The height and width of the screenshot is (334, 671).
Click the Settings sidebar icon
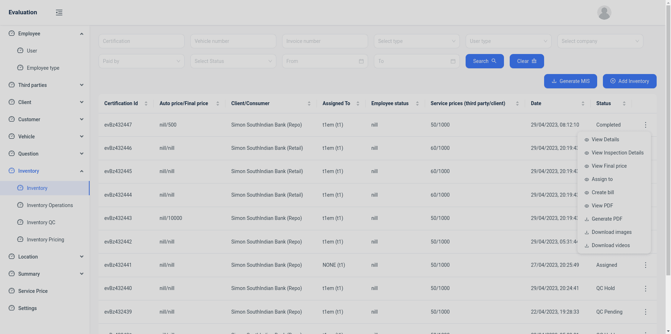12,308
